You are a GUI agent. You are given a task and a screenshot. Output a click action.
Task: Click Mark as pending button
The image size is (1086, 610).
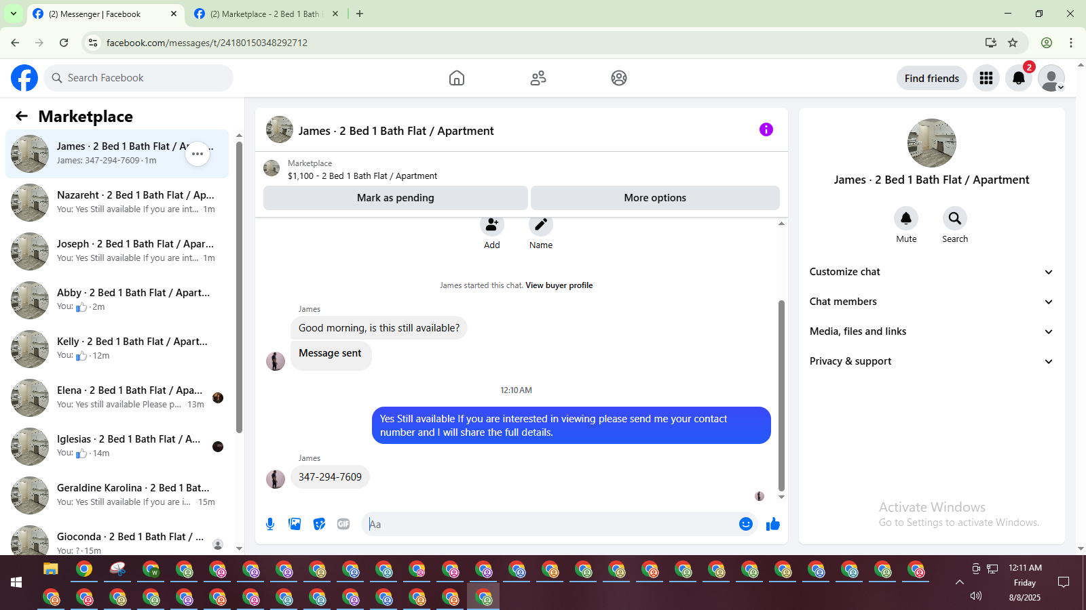pos(396,198)
